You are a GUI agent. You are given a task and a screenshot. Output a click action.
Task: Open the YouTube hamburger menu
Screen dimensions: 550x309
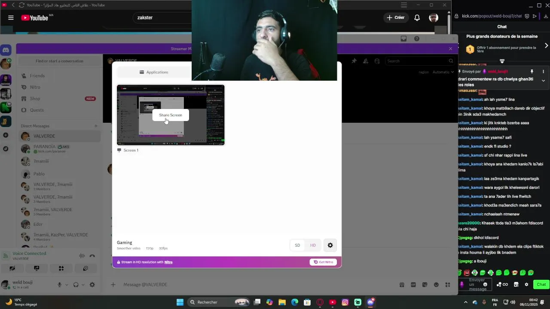tap(11, 18)
